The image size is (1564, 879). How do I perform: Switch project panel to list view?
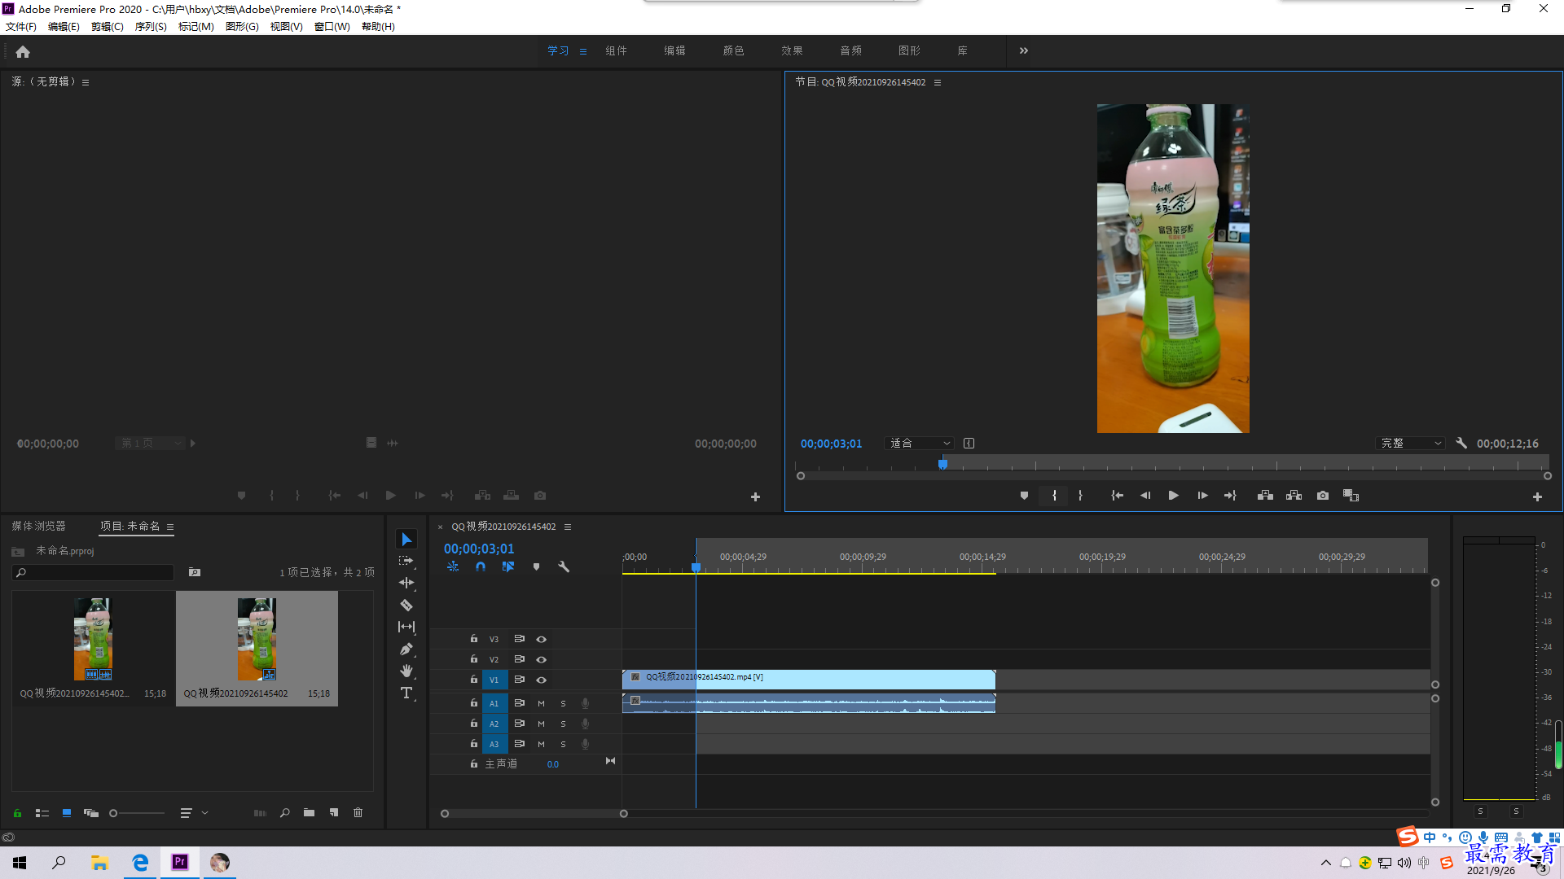coord(42,812)
